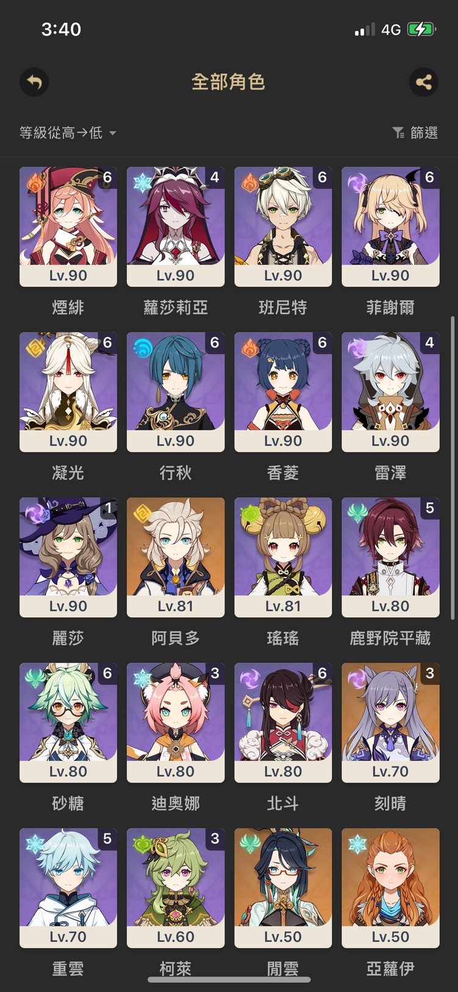Click the Hydro element icon on 行秋
The height and width of the screenshot is (992, 458).
(x=142, y=348)
